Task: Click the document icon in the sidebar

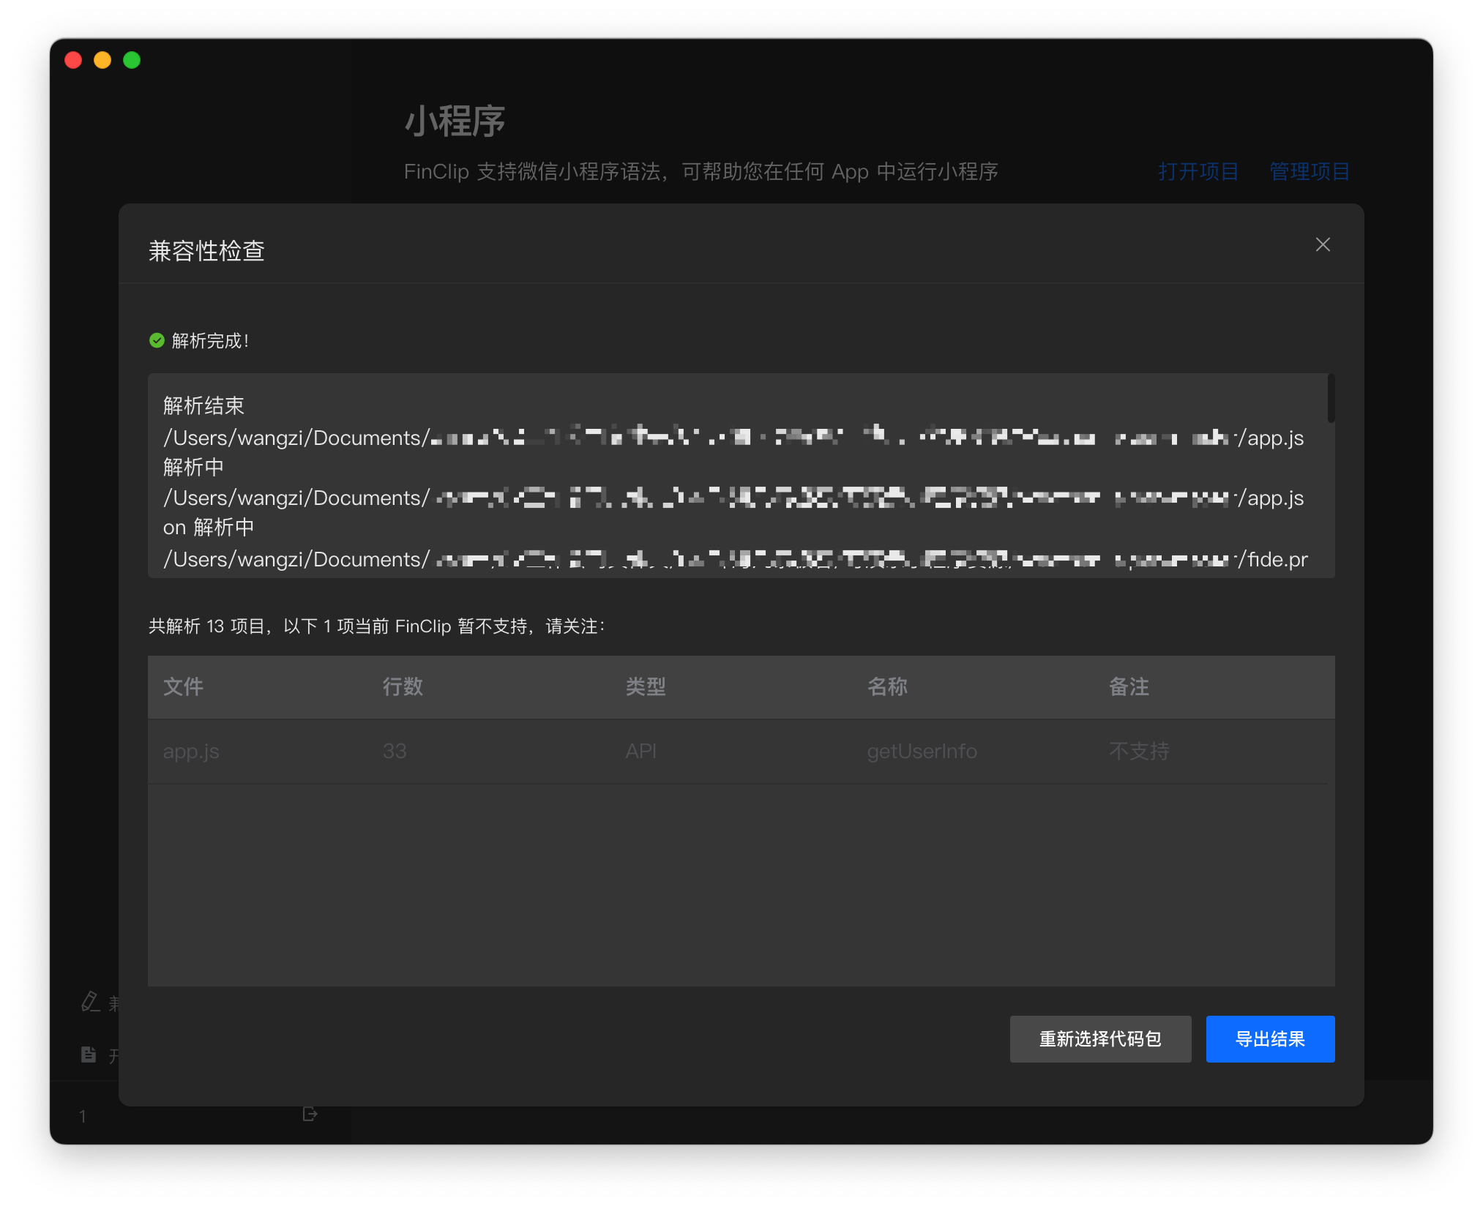Action: click(89, 1055)
